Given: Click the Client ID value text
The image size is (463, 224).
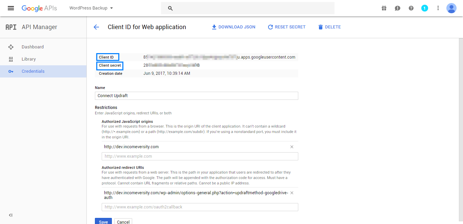Looking at the screenshot, I should pyautogui.click(x=219, y=57).
